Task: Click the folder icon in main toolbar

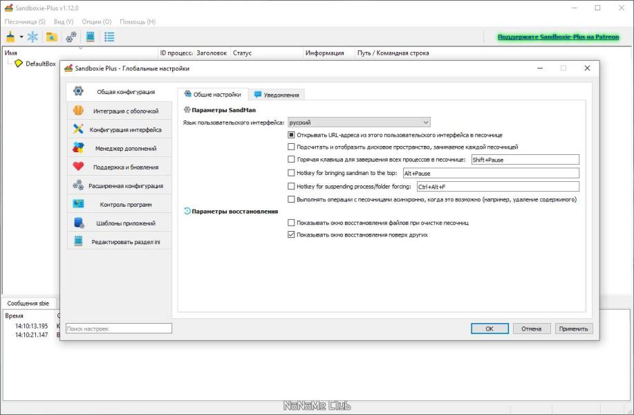Action: [51, 37]
